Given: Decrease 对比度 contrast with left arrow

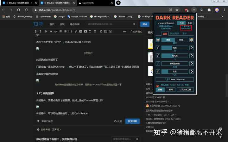Looking at the screenshot, I should (x=158, y=56).
